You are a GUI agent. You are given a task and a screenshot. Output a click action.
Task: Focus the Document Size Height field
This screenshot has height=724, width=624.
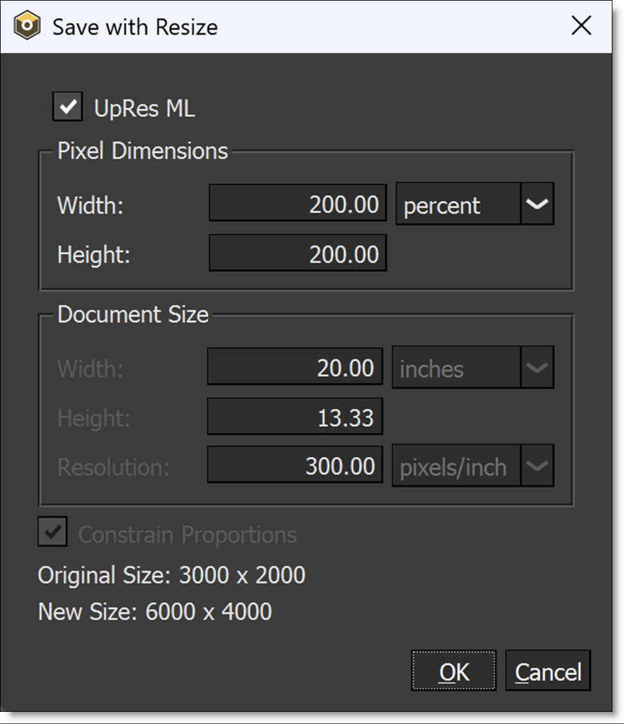click(295, 417)
